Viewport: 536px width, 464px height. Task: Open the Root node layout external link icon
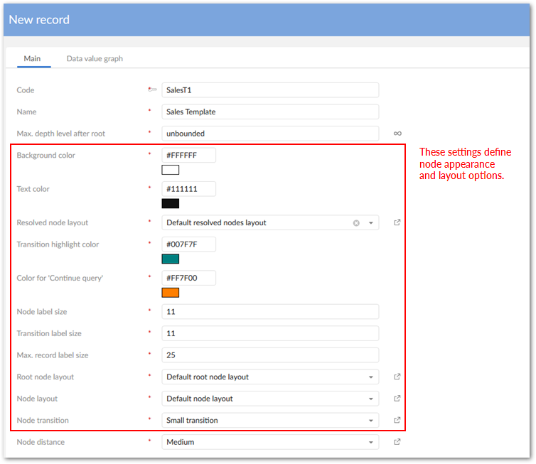coord(397,377)
